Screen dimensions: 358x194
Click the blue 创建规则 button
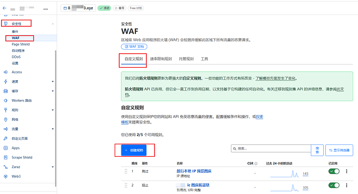134,150
